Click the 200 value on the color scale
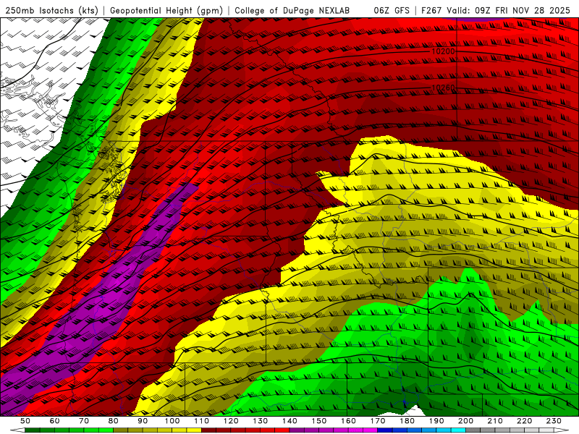 click(x=465, y=421)
